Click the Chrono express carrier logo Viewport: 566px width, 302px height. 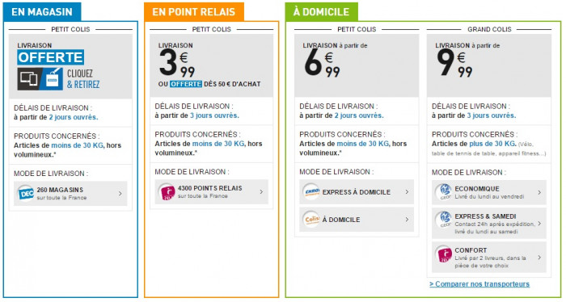pos(311,191)
